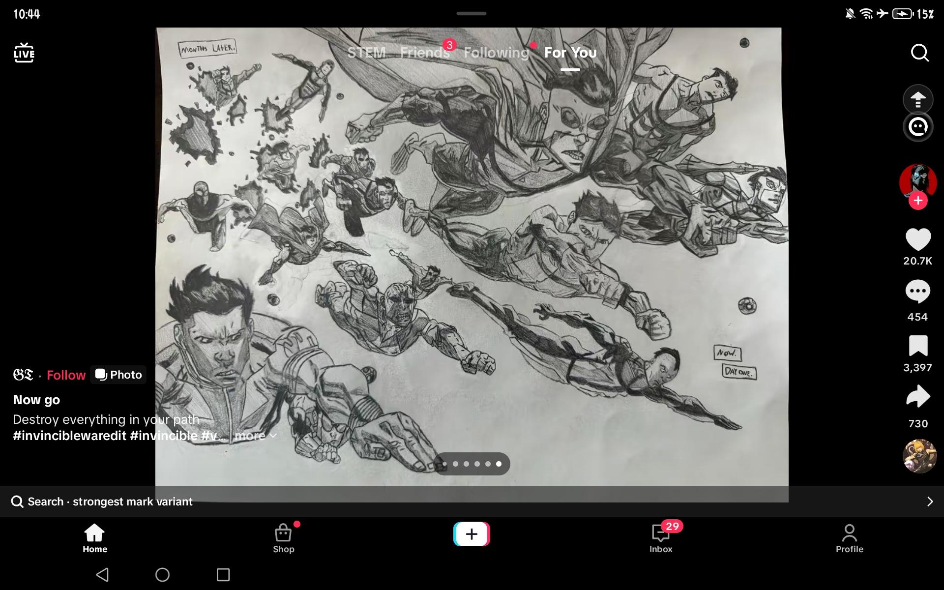Image resolution: width=944 pixels, height=590 pixels.
Task: Bookmark this post to favorites
Action: point(917,346)
